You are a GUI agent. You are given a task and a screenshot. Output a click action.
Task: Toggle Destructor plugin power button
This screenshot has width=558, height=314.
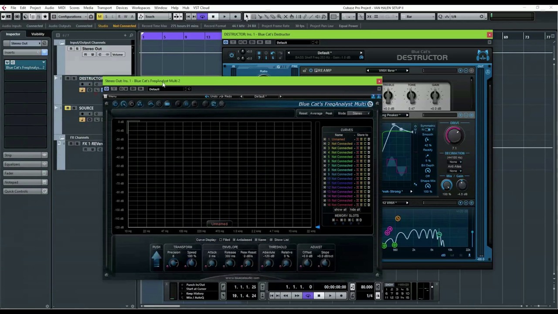coord(231,55)
